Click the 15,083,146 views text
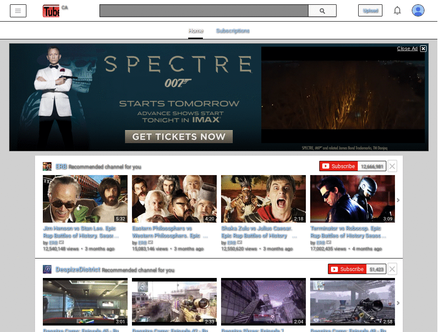443x332 pixels. 150,249
